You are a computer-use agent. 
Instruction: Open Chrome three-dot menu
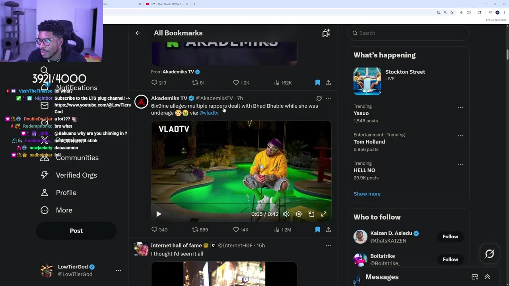(x=504, y=13)
